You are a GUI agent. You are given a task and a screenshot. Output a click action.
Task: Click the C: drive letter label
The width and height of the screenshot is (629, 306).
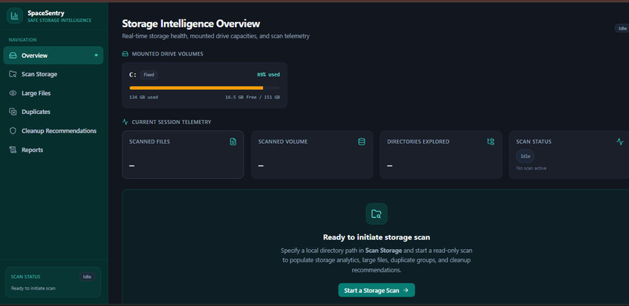click(x=133, y=75)
